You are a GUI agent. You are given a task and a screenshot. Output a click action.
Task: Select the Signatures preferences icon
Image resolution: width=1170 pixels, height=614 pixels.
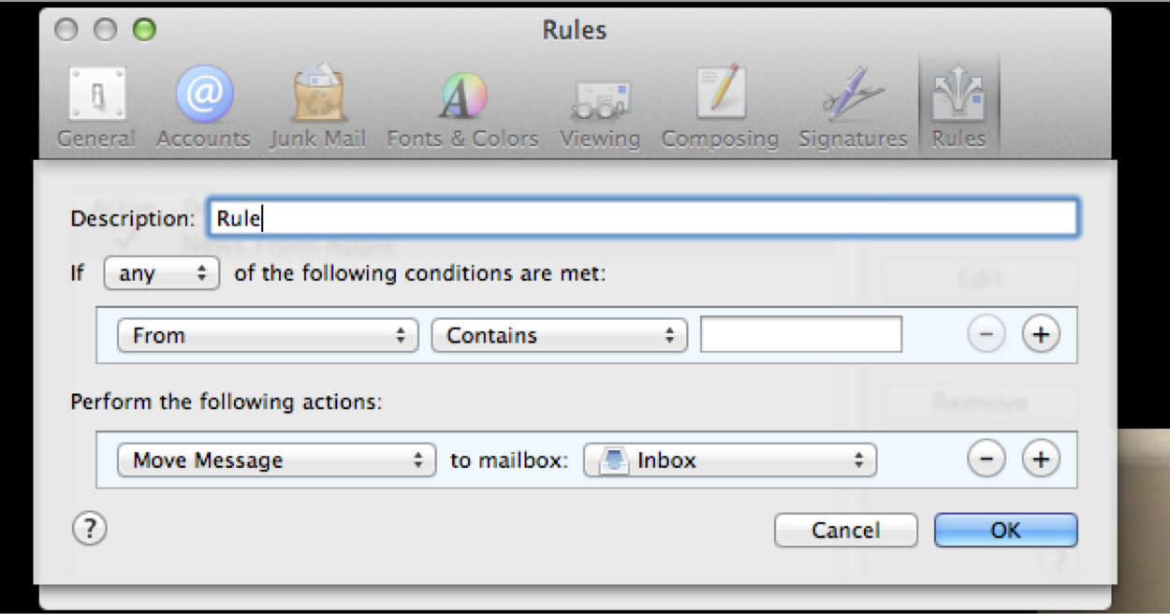853,106
